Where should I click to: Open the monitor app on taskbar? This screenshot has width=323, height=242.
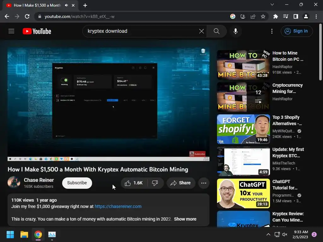tap(52, 234)
